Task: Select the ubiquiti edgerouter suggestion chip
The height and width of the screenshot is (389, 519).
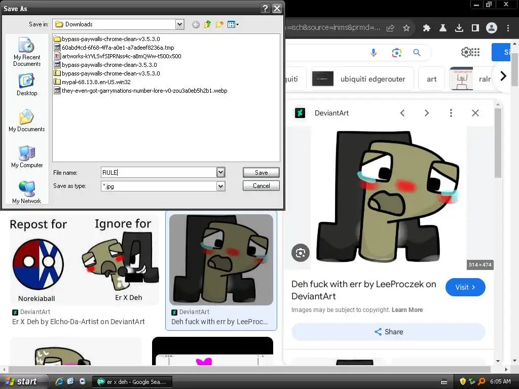Action: click(361, 79)
